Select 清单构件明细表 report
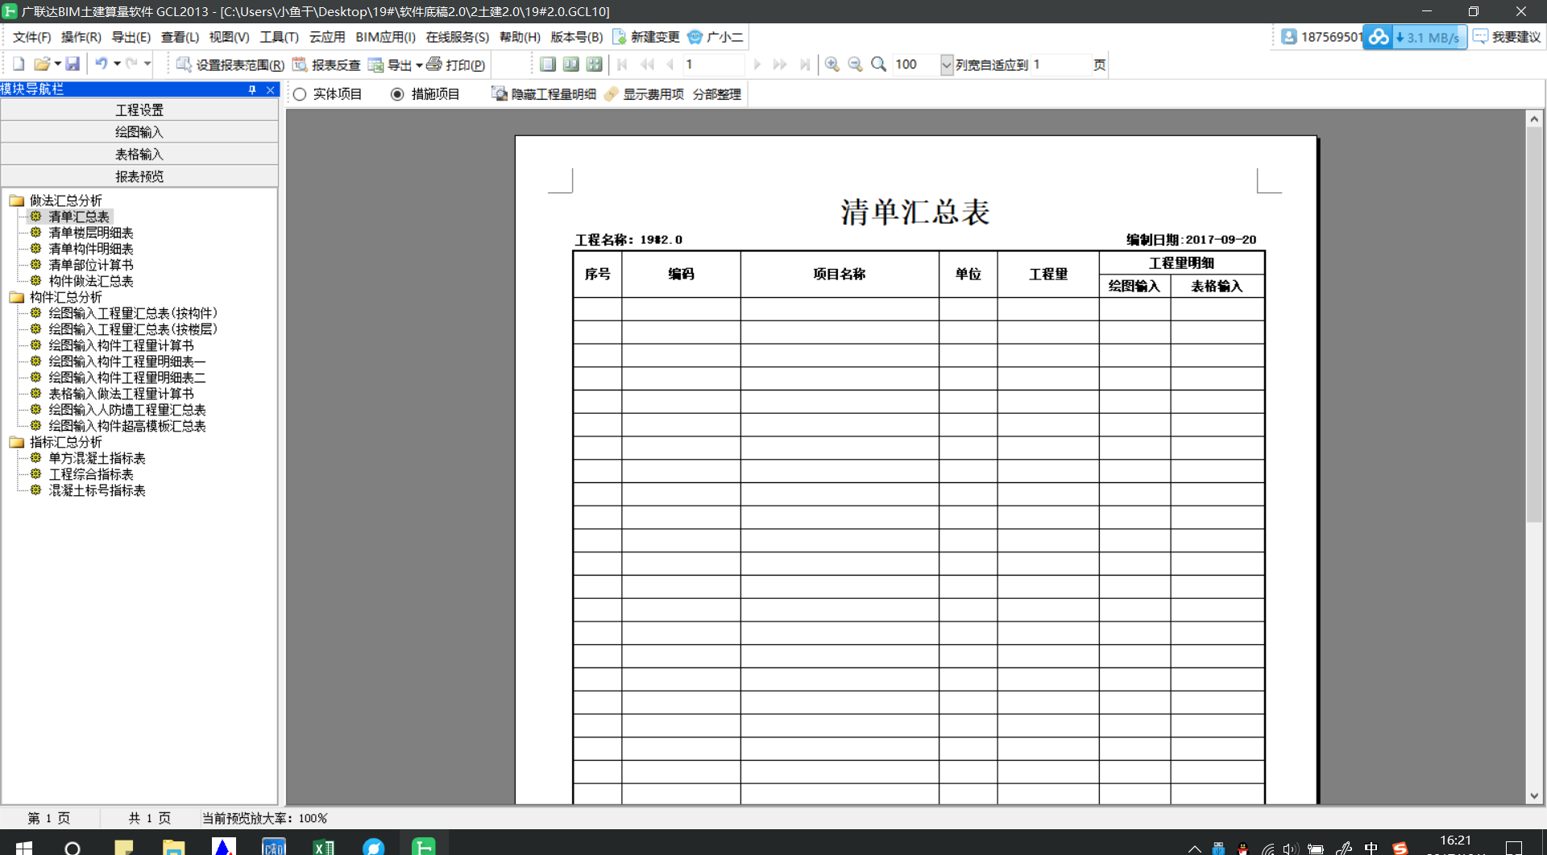 click(x=91, y=249)
